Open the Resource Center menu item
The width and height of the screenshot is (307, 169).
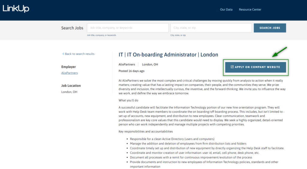pos(250,10)
